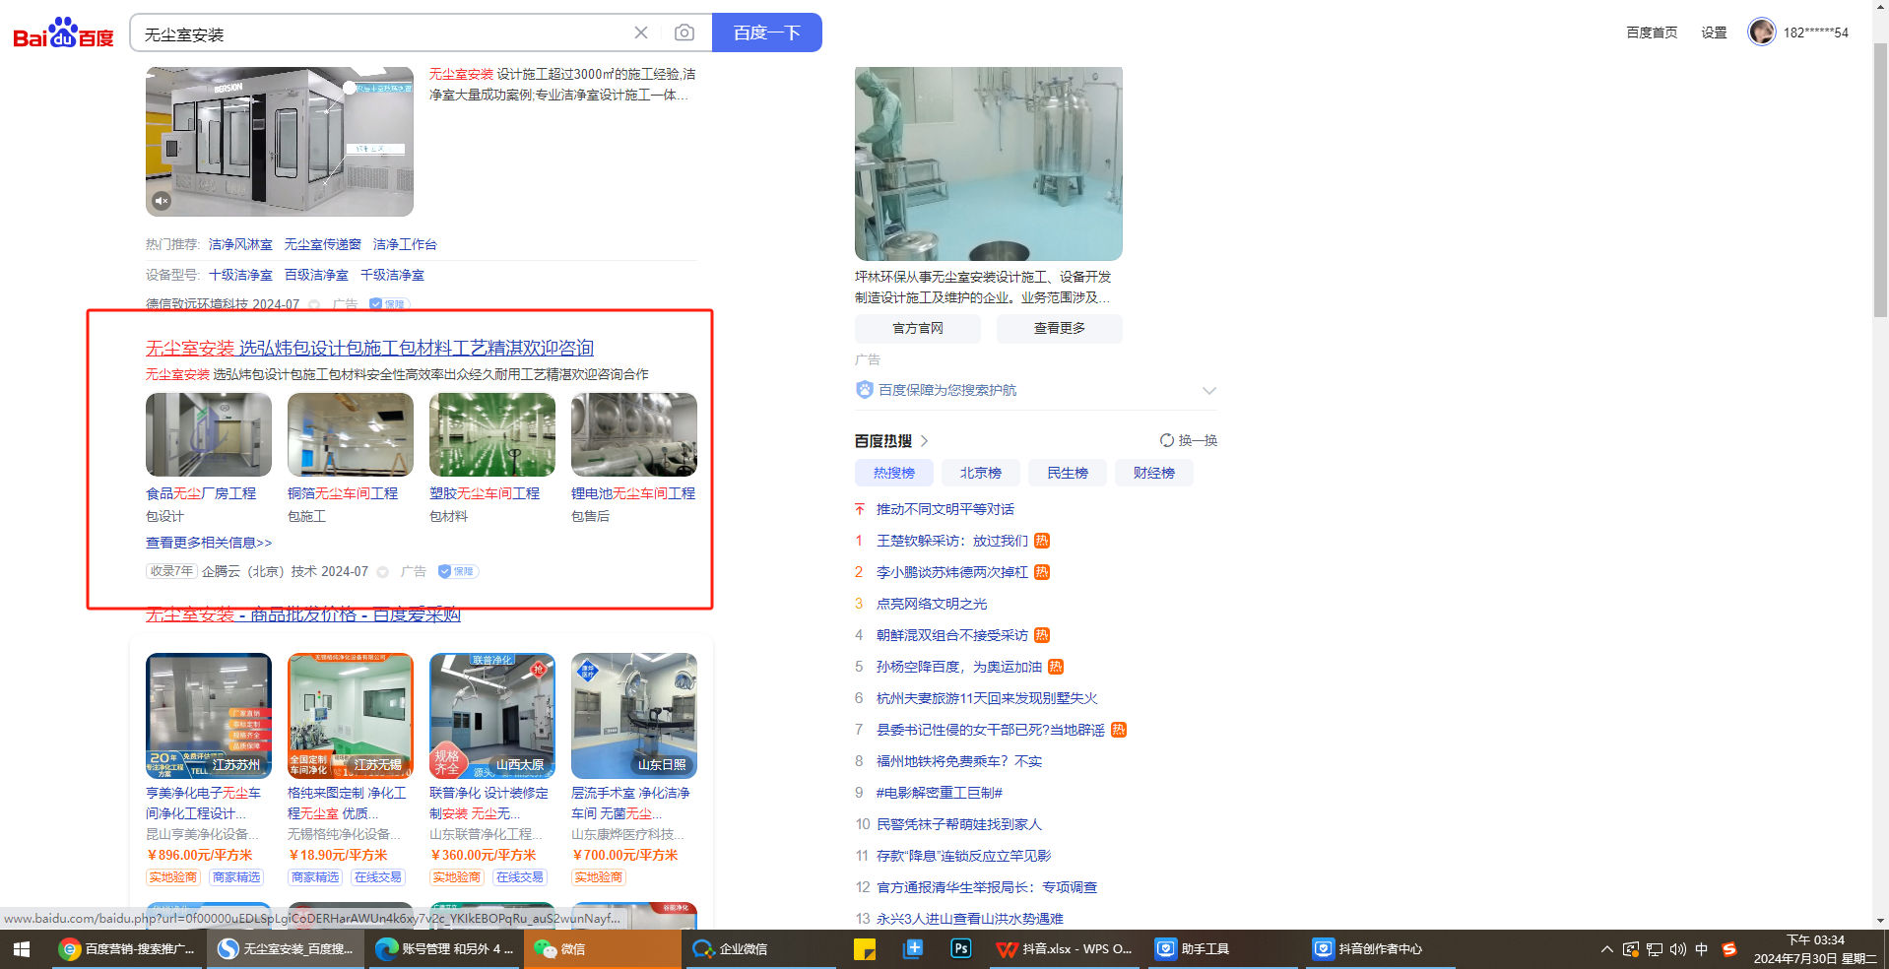The width and height of the screenshot is (1889, 969).
Task: Click the price ¥18.90元/平方米
Action: [338, 855]
